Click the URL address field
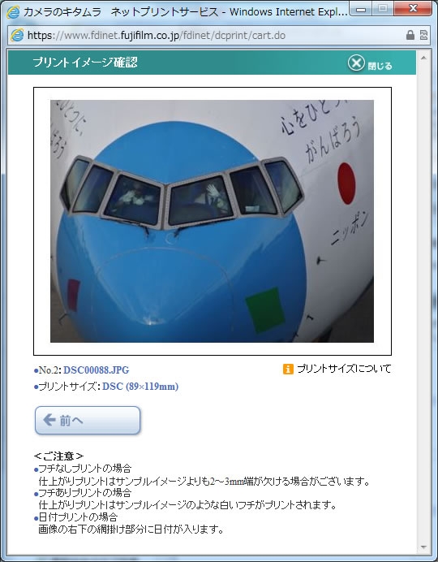438x562 pixels. 215,36
